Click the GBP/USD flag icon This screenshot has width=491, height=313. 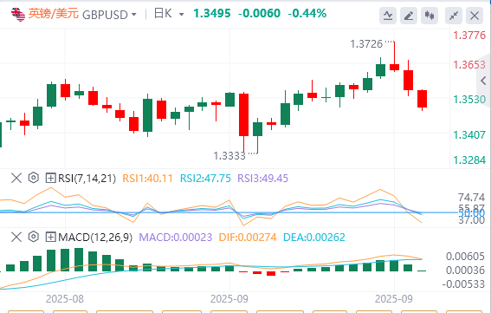click(x=18, y=15)
